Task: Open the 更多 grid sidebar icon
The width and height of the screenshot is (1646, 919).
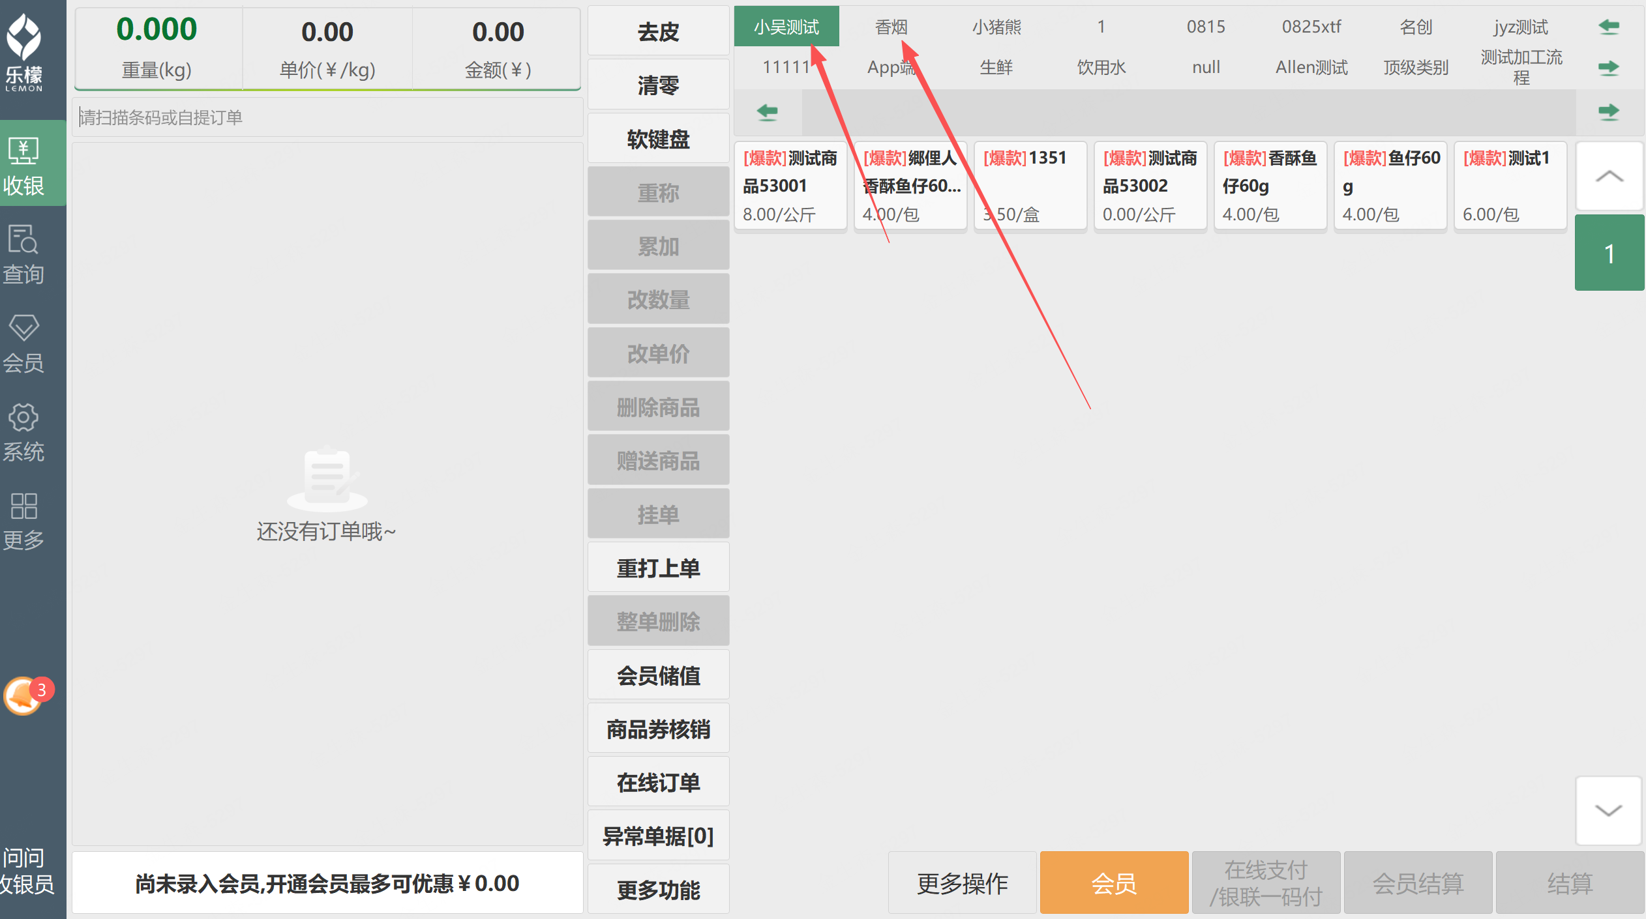Action: pyautogui.click(x=23, y=506)
